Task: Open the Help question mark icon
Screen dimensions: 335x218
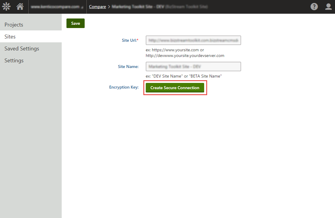Action: tap(314, 7)
